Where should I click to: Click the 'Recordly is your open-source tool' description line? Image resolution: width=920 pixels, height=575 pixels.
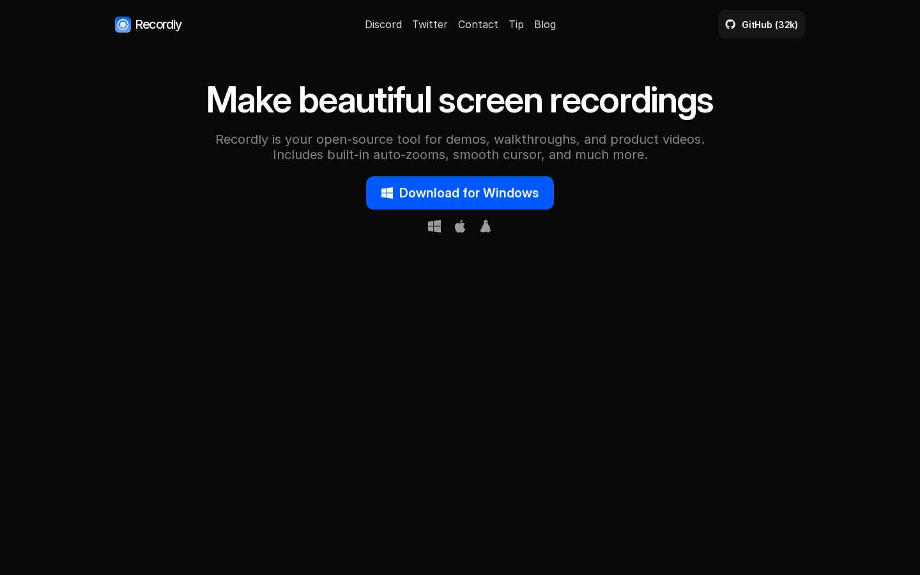pyautogui.click(x=460, y=139)
